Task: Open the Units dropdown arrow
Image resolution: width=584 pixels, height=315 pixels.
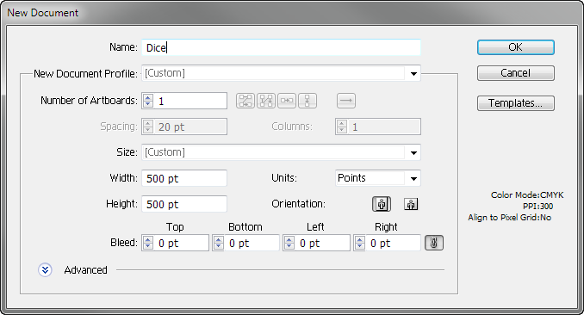Action: pyautogui.click(x=413, y=178)
